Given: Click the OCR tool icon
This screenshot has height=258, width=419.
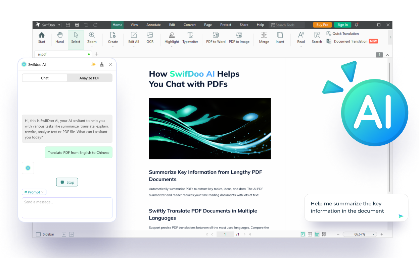Looking at the screenshot, I should coord(150,35).
